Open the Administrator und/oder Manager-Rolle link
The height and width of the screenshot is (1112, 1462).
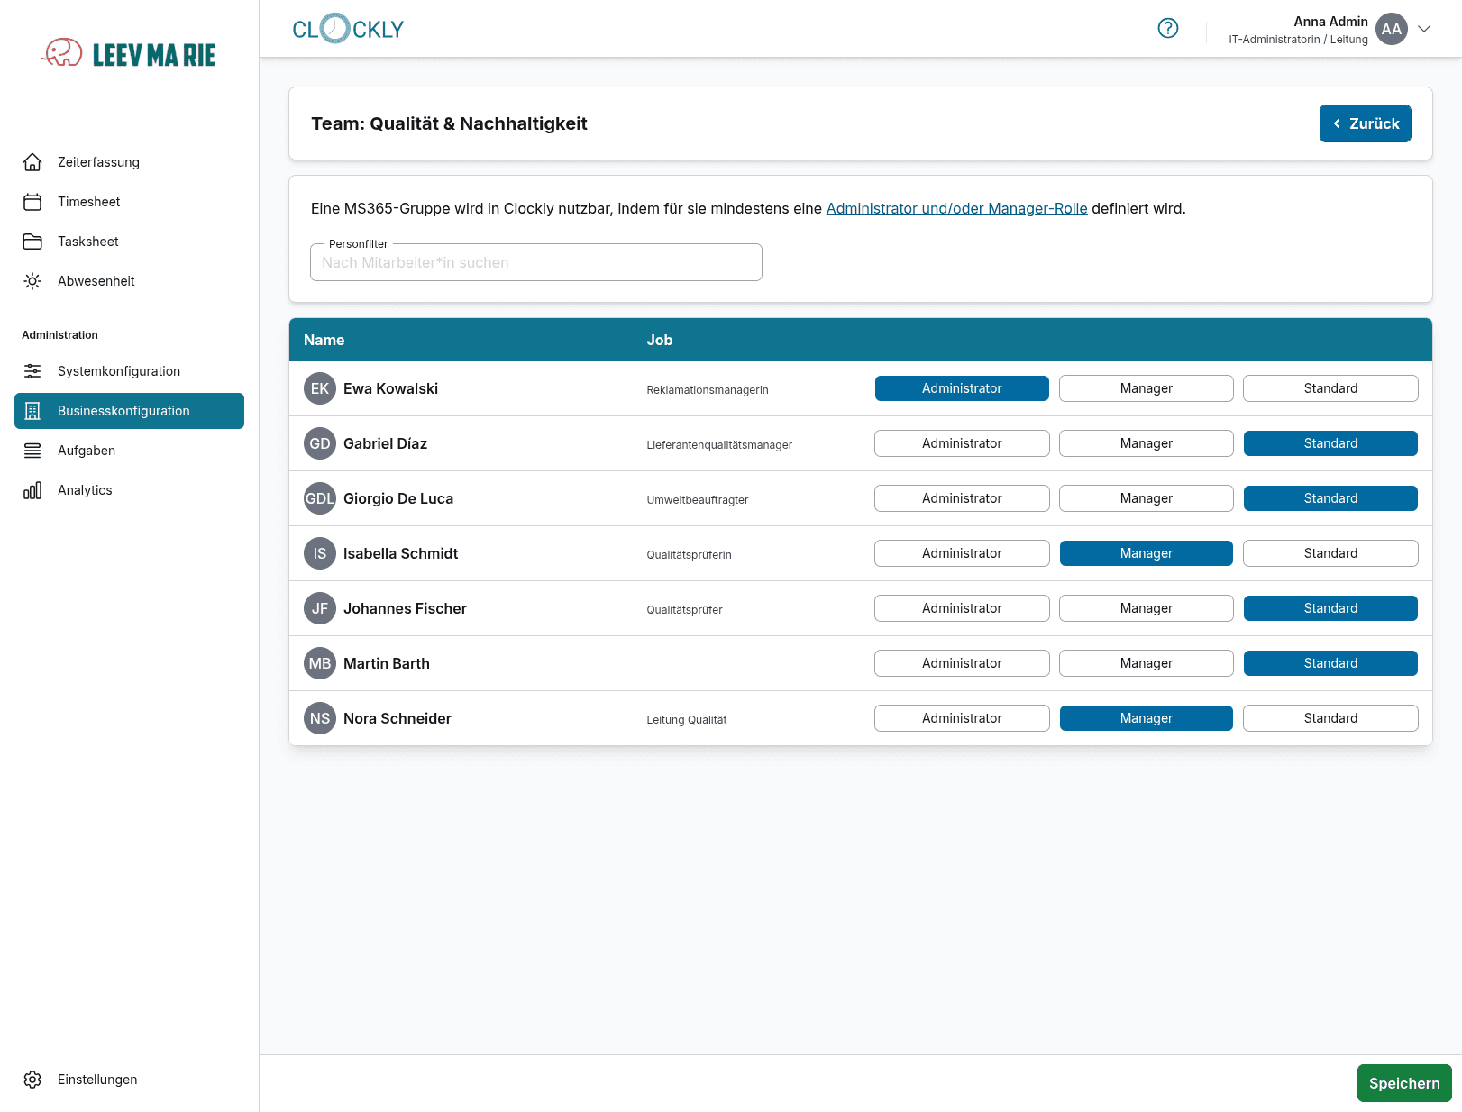[956, 208]
